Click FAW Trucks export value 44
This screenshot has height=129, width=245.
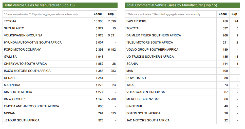point(236,21)
